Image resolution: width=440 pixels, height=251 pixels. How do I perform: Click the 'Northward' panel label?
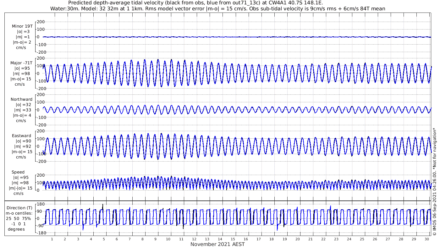click(21, 99)
